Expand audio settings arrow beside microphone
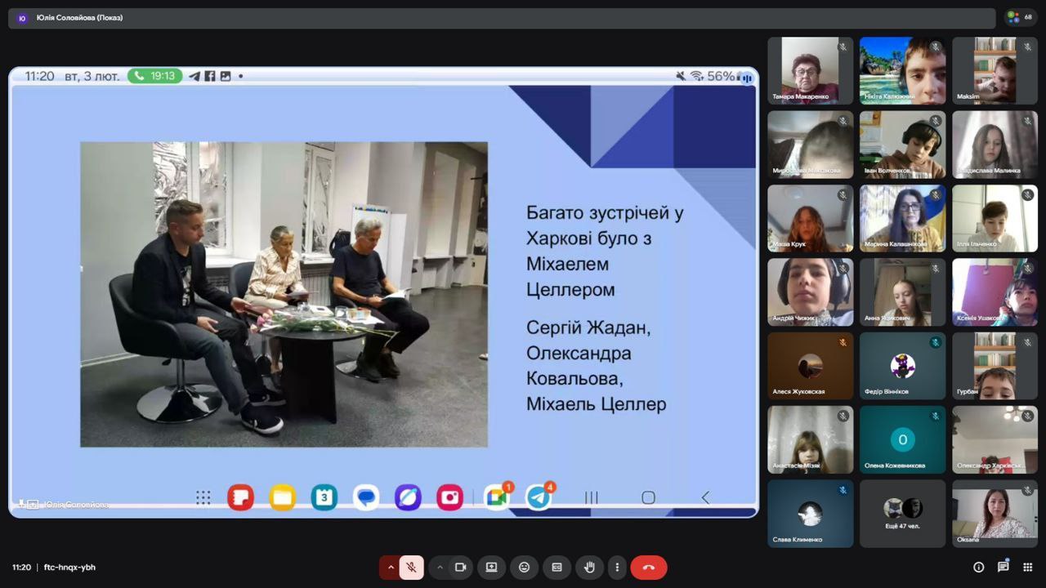 (391, 568)
